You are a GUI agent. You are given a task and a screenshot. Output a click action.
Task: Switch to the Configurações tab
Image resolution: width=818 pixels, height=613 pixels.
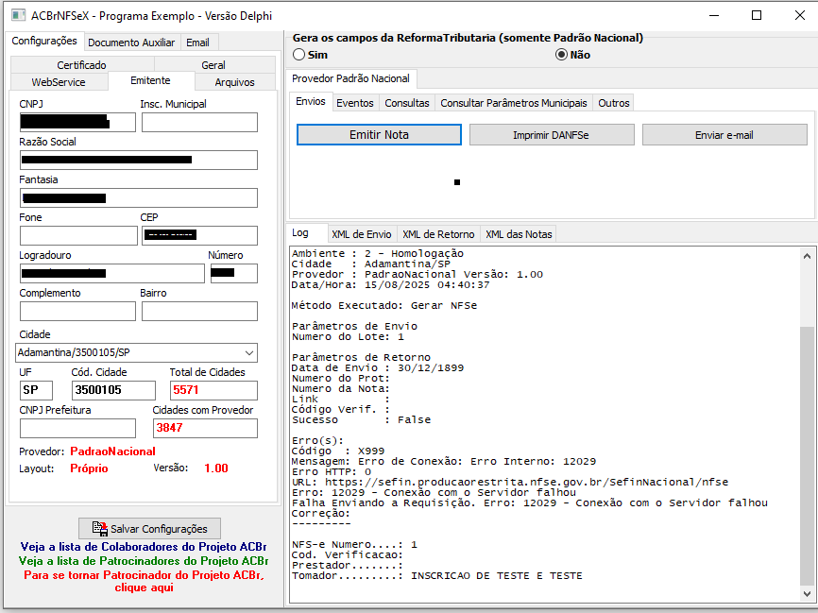(44, 41)
